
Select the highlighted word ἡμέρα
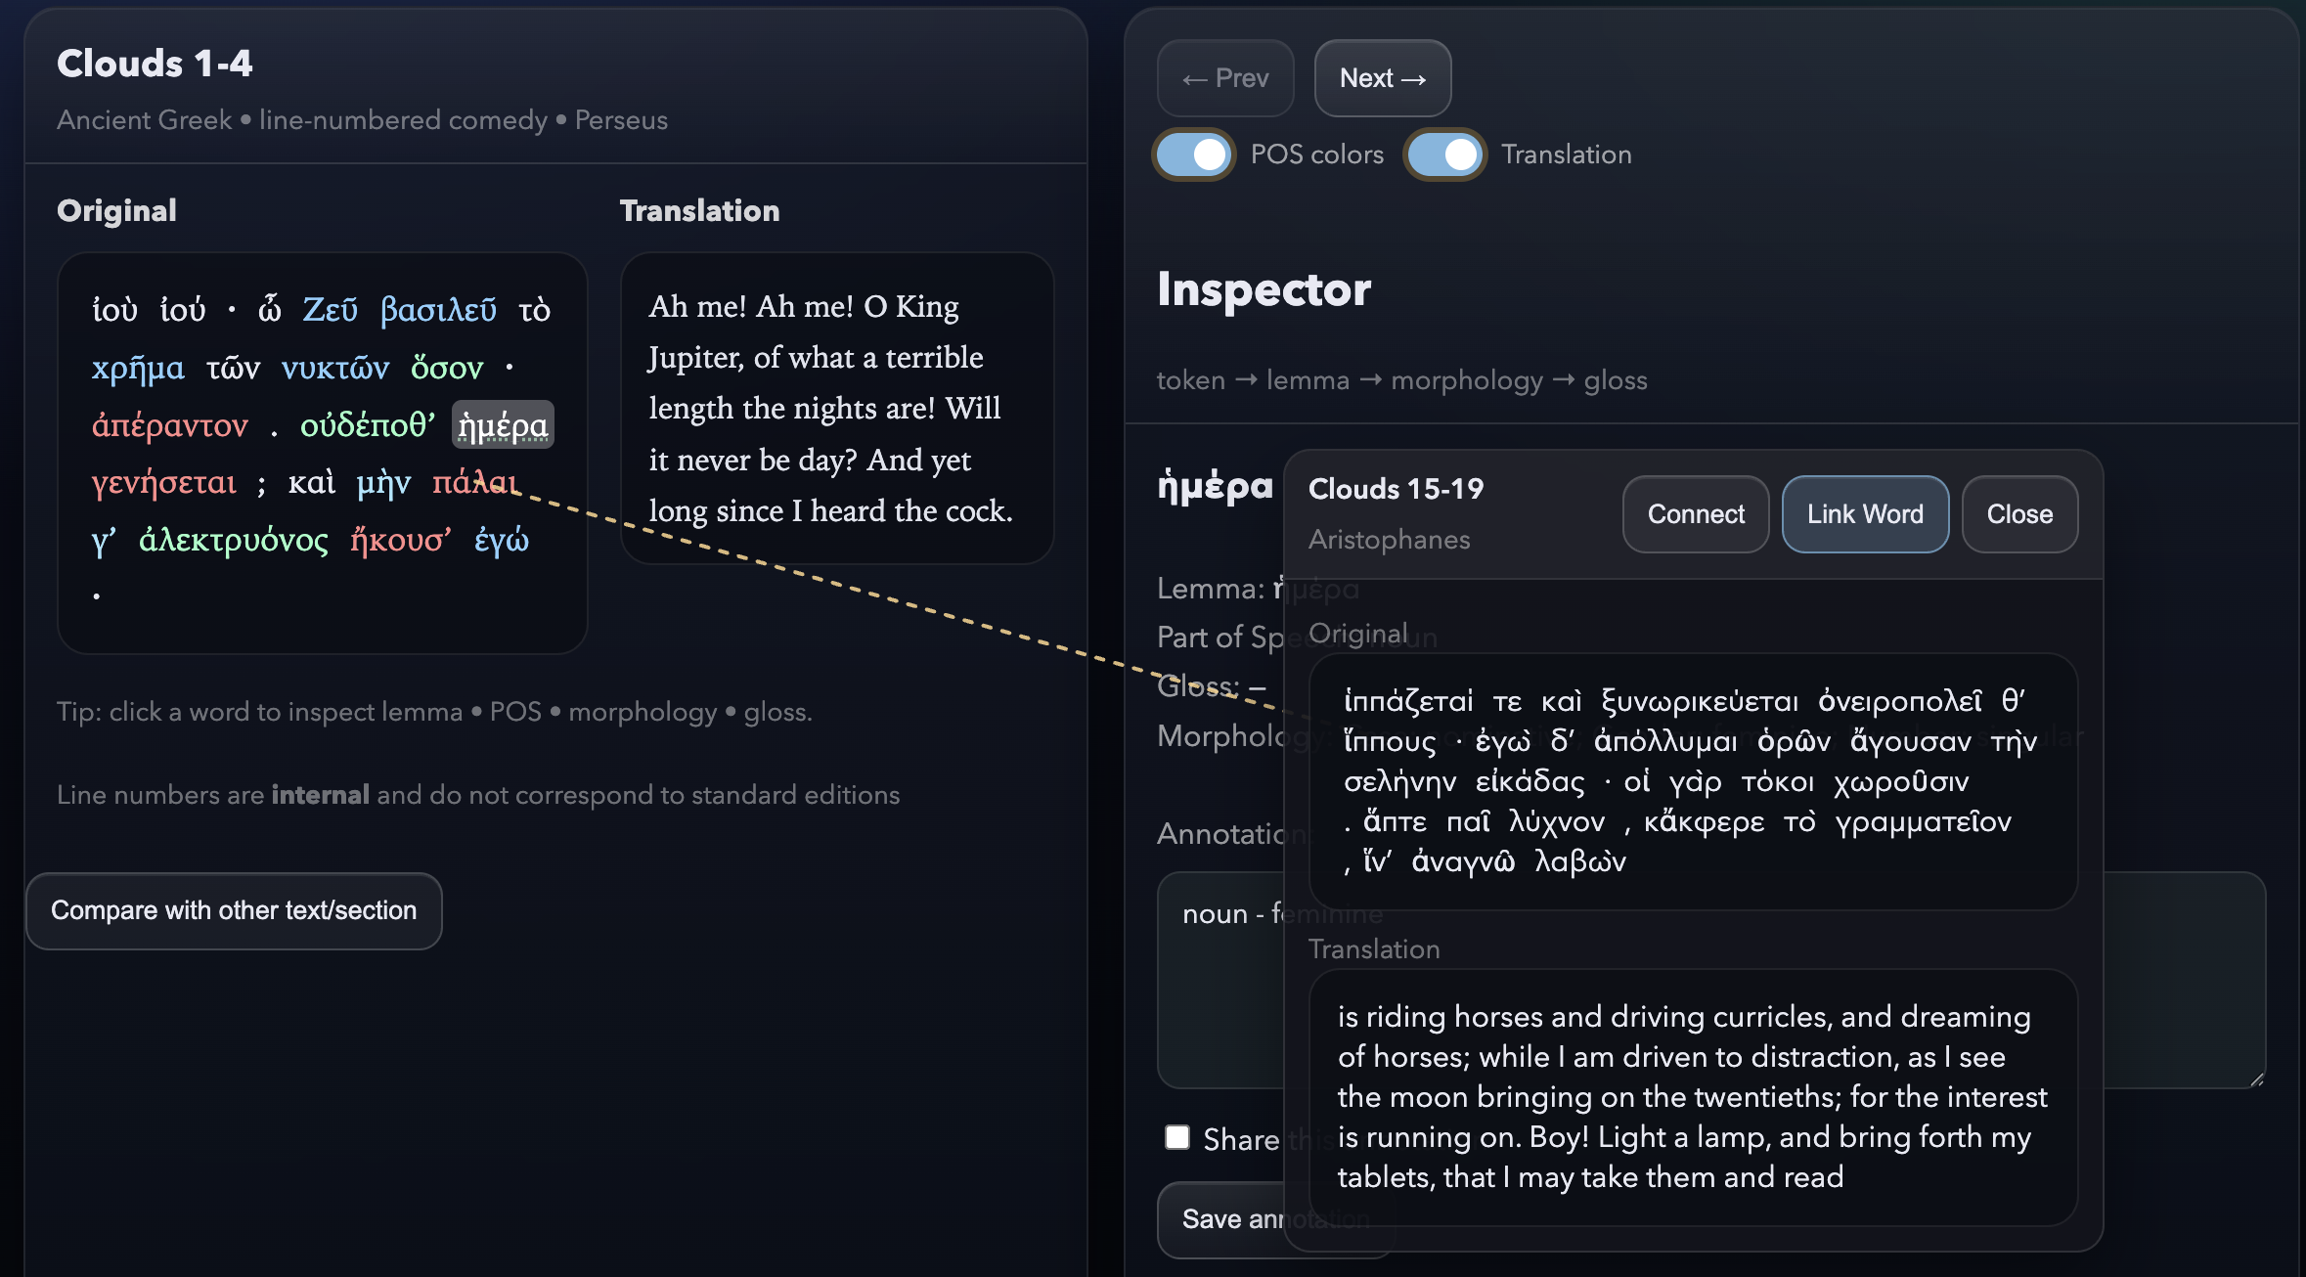(x=503, y=425)
